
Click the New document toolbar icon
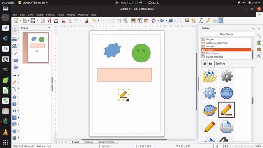click(x=16, y=21)
